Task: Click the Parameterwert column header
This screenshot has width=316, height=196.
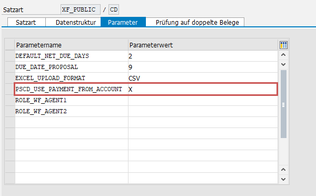Action: tap(203, 45)
